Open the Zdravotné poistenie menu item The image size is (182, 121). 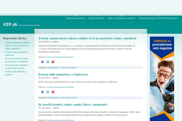(x=75, y=18)
